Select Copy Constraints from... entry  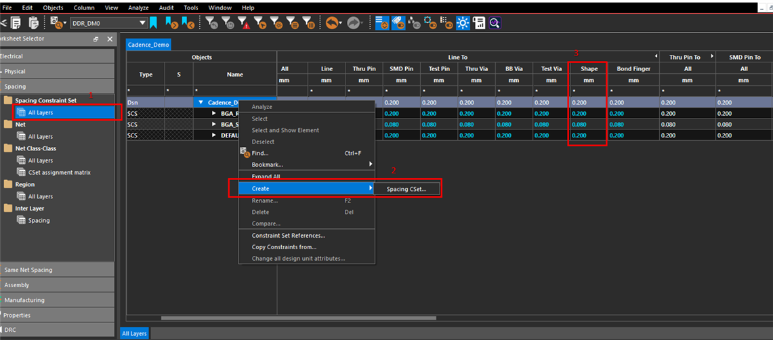point(284,247)
